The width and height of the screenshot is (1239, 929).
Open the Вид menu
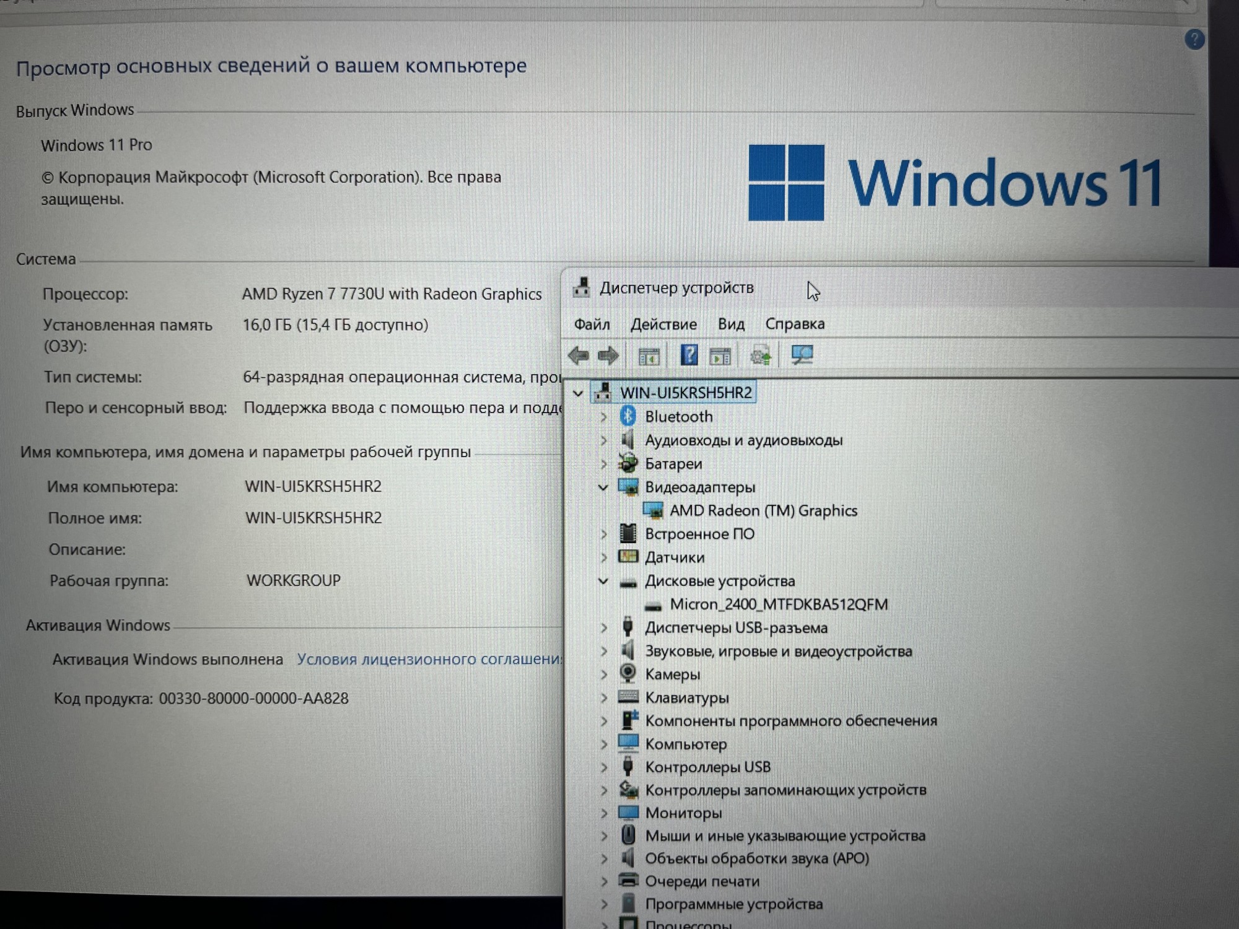[x=731, y=325]
